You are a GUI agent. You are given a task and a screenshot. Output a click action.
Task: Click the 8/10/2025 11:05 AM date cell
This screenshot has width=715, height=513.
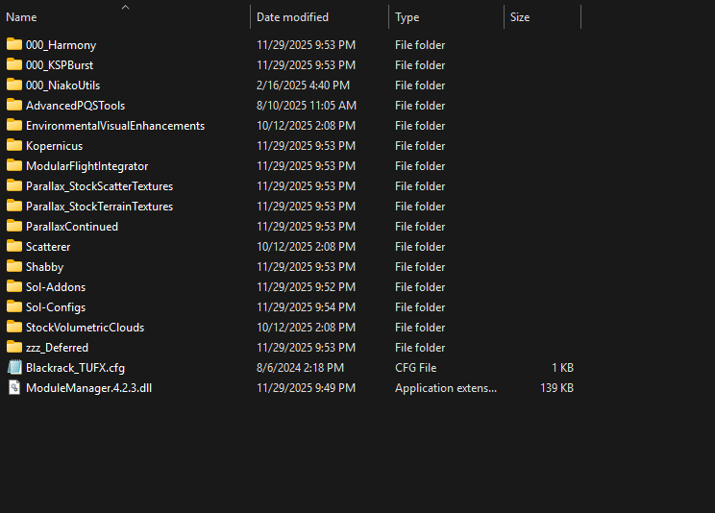[307, 106]
